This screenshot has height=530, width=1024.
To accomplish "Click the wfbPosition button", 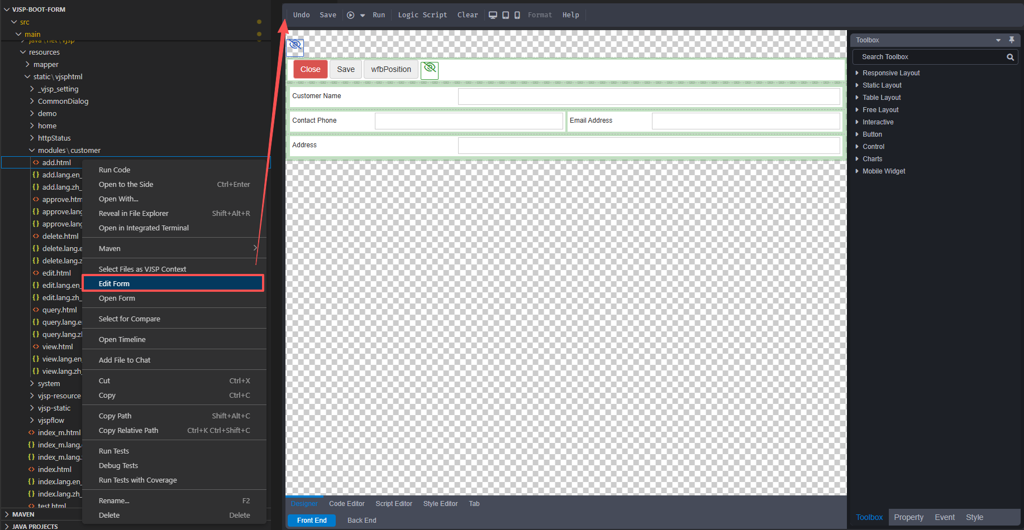I will pyautogui.click(x=391, y=70).
